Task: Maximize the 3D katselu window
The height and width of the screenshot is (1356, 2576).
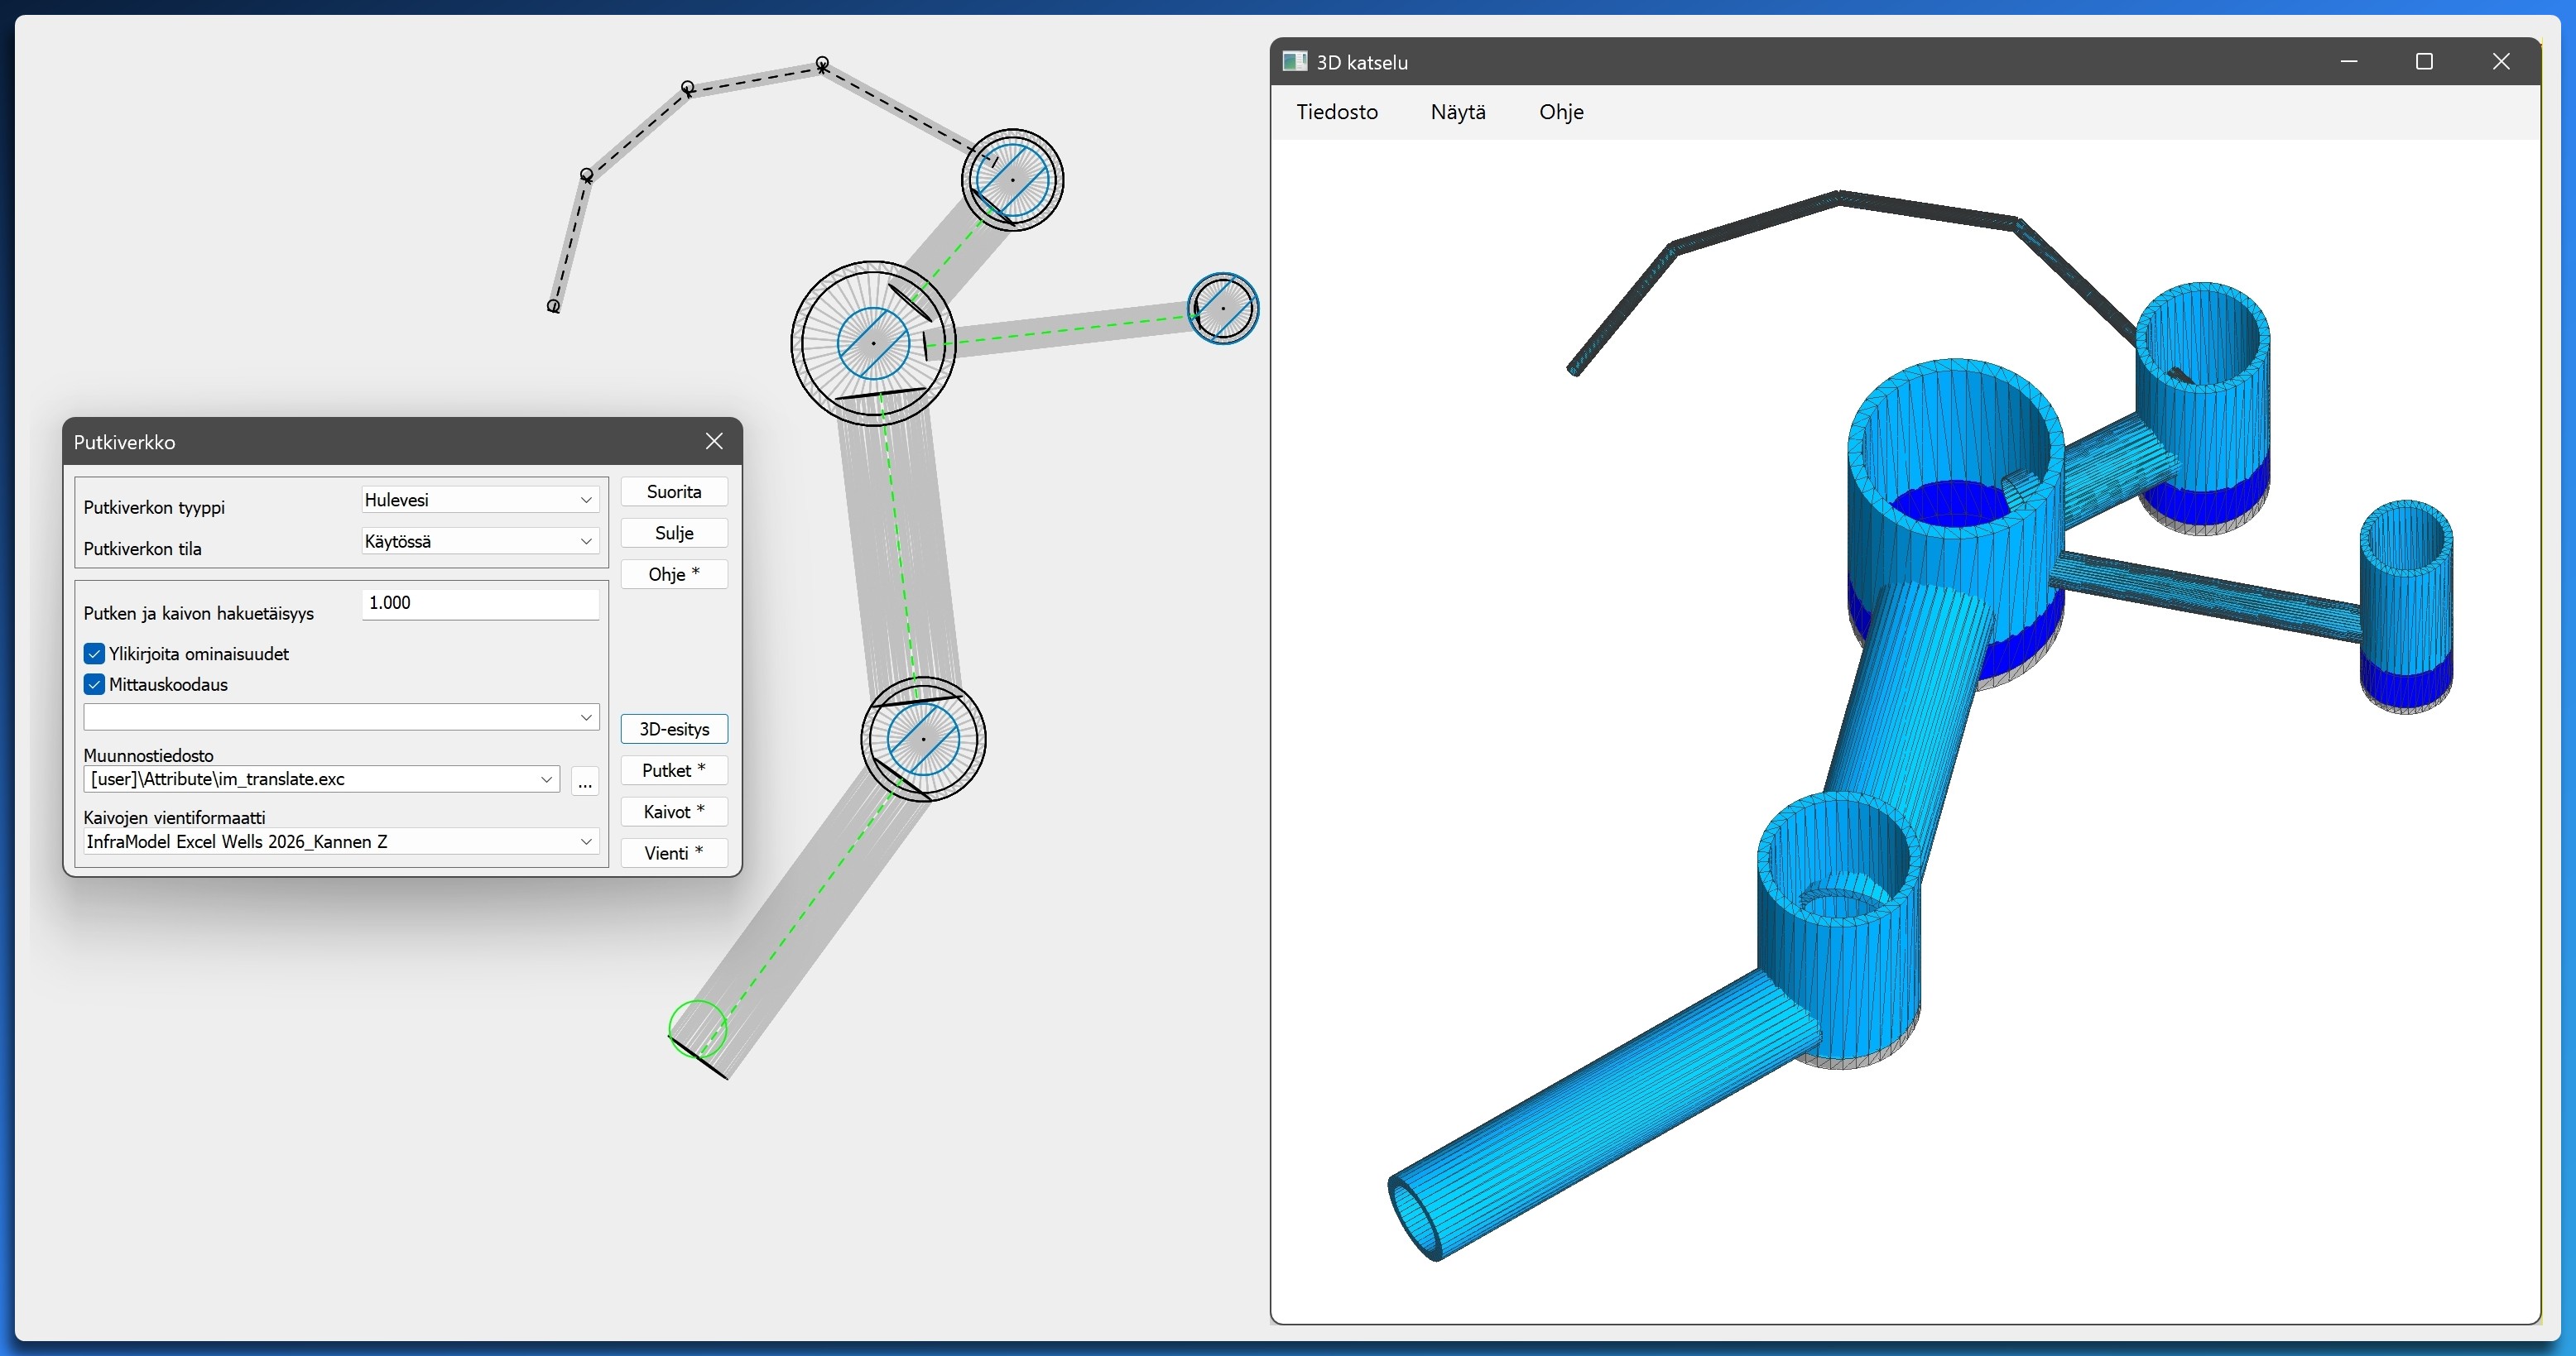Action: point(2424,62)
